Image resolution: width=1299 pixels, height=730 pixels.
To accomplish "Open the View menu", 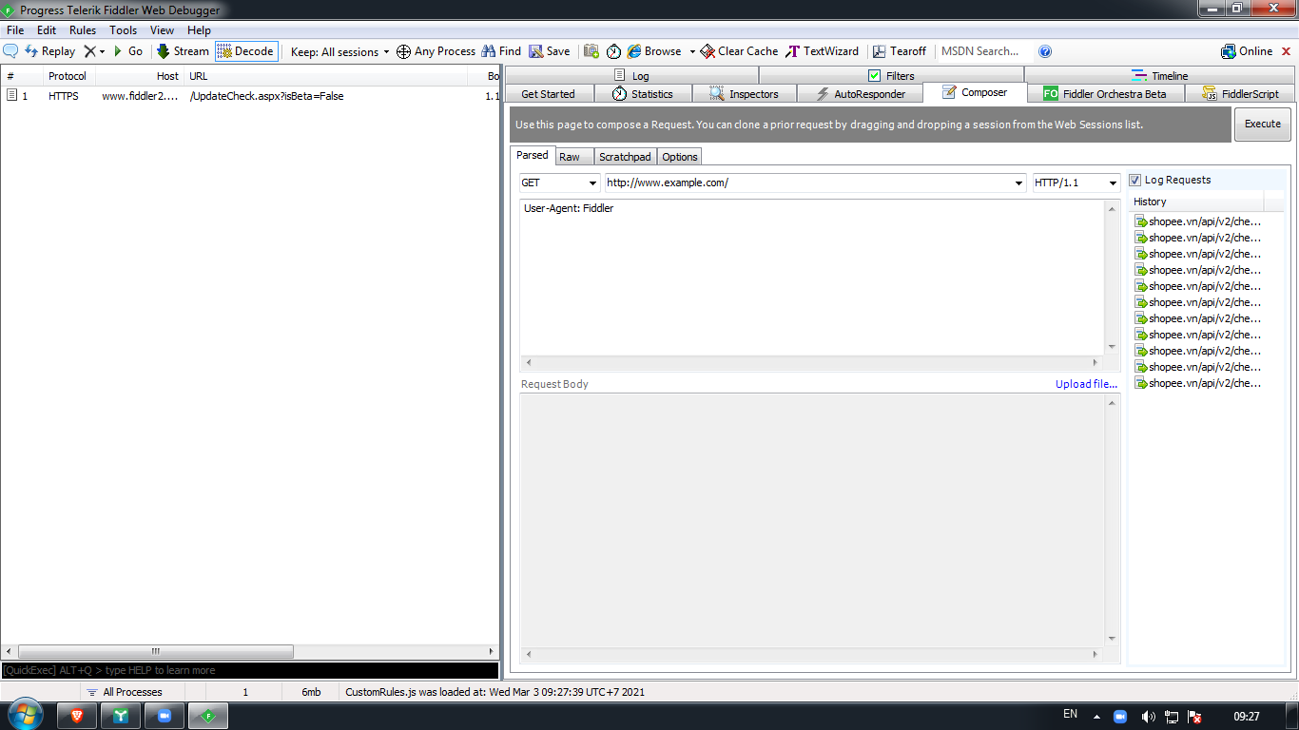I will (x=163, y=30).
